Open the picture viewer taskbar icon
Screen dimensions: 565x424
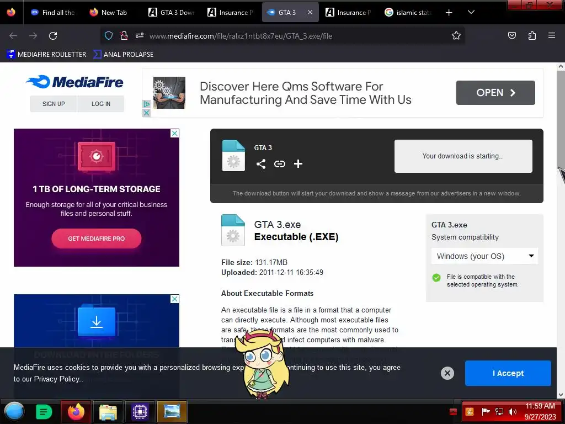[172, 411]
